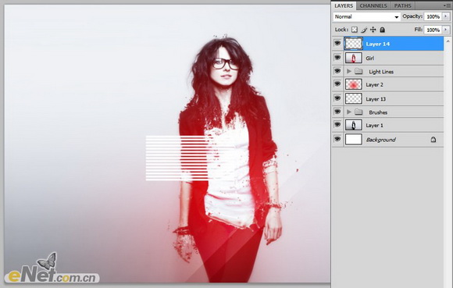Select the layer named Layer 1

374,126
